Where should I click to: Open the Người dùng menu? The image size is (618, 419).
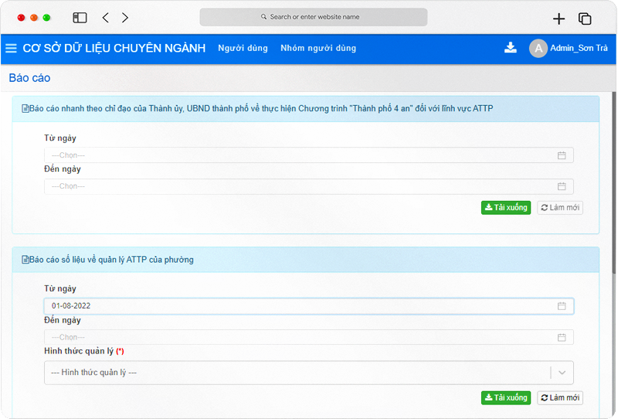[x=243, y=48]
